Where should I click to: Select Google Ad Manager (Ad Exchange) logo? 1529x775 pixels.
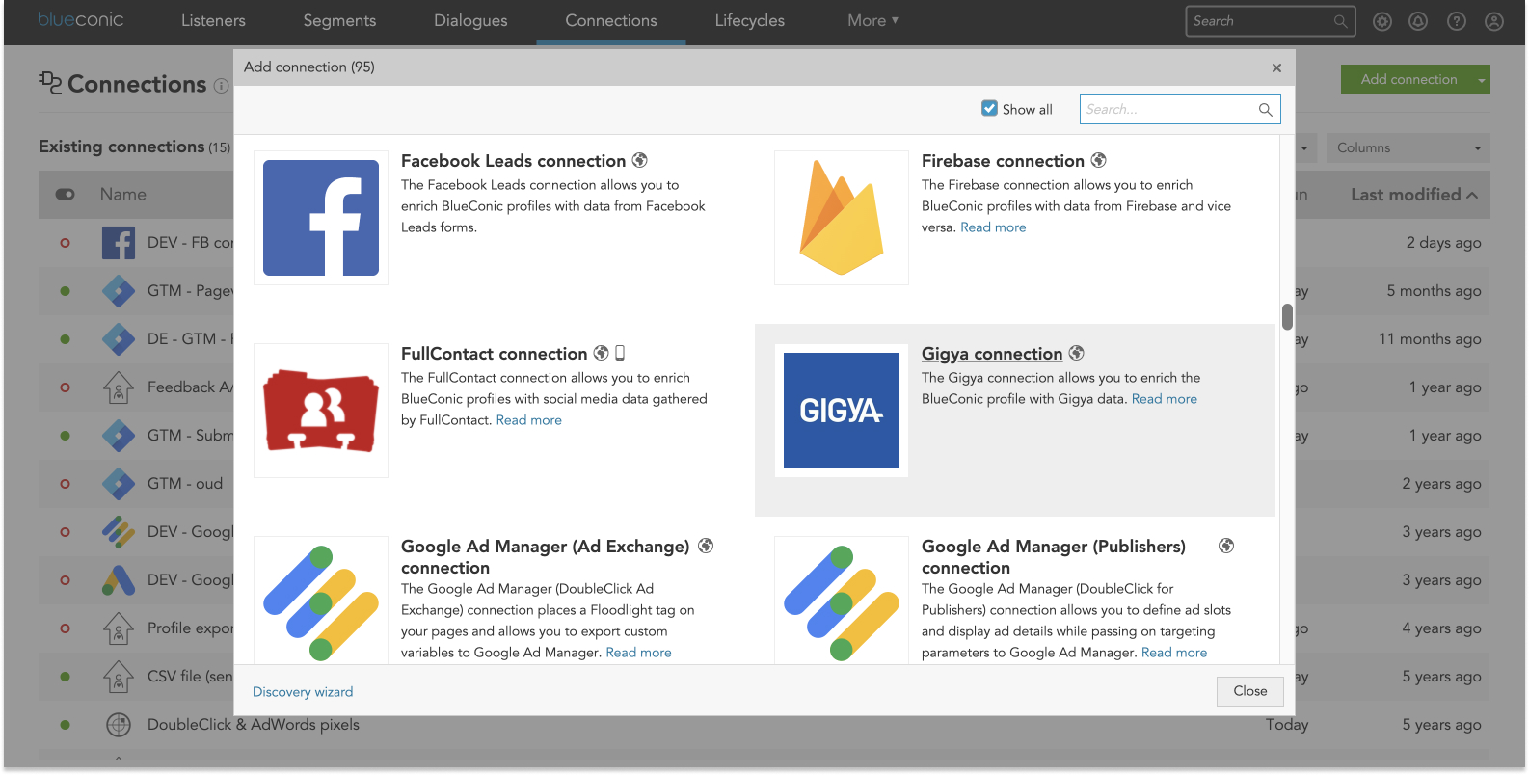pos(321,601)
